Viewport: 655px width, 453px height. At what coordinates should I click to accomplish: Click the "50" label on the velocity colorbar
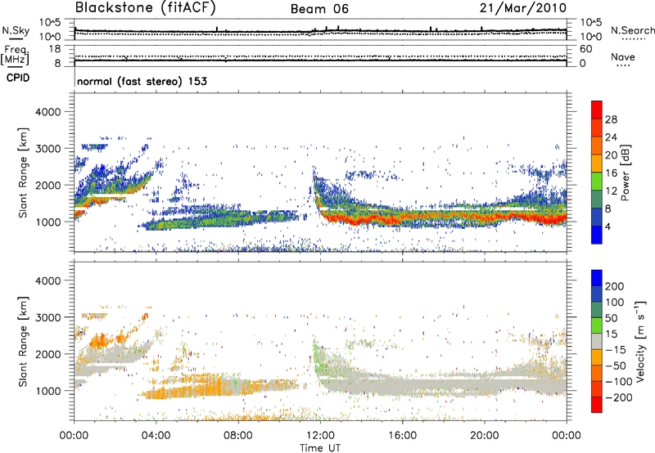pyautogui.click(x=611, y=318)
